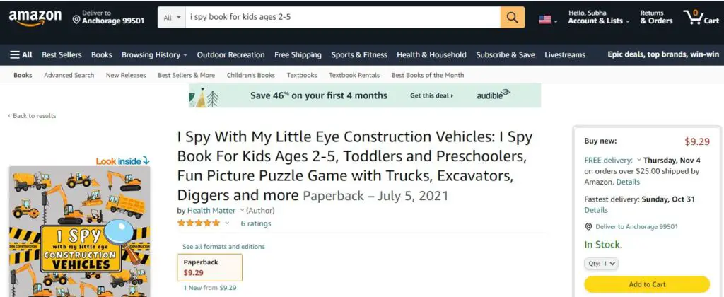View the 6 ratings link
The height and width of the screenshot is (297, 724).
[256, 223]
